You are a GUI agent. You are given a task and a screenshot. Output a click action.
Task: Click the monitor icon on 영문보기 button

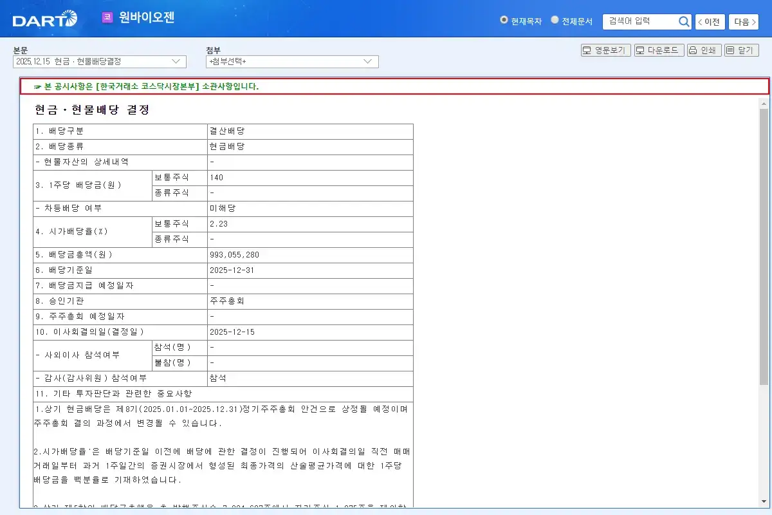click(x=587, y=49)
